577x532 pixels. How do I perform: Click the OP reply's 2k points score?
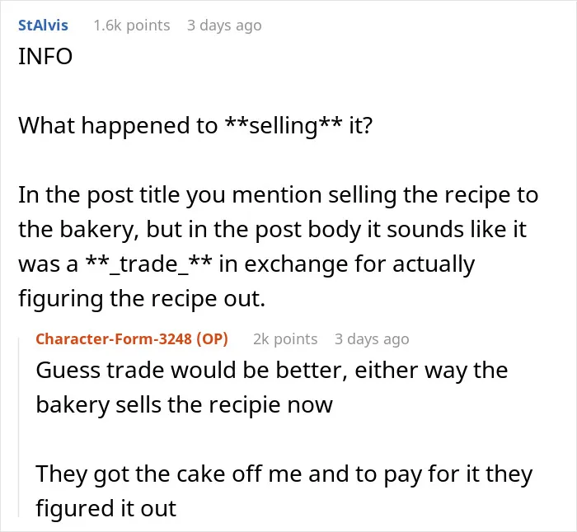coord(285,339)
